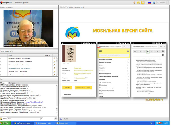The image size is (171, 136).
Task: Expand the Аннотация row on slide
Action: click(x=79, y=94)
